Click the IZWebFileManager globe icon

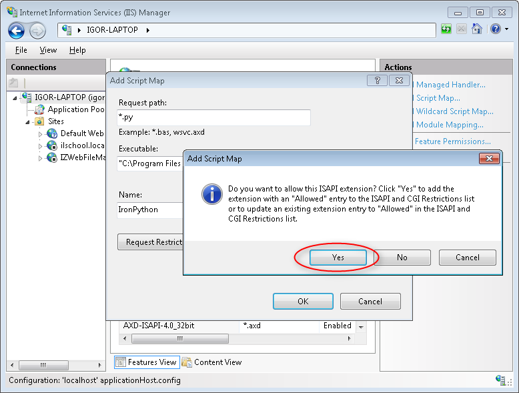point(52,157)
